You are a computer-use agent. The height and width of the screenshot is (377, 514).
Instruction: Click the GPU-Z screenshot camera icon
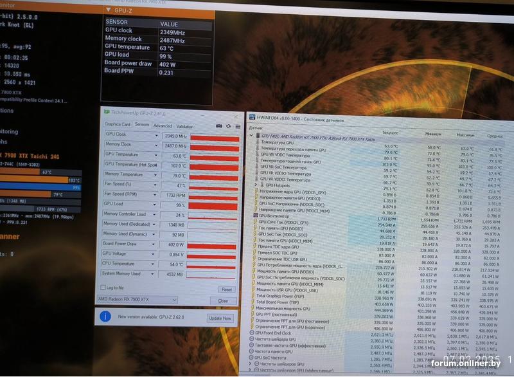219,126
